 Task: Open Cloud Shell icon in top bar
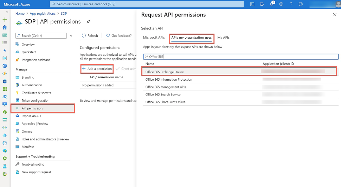(252, 4)
